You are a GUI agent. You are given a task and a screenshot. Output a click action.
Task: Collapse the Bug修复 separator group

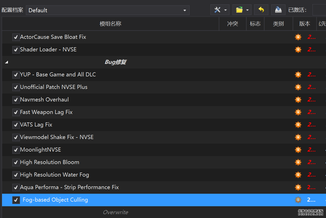tap(6, 62)
